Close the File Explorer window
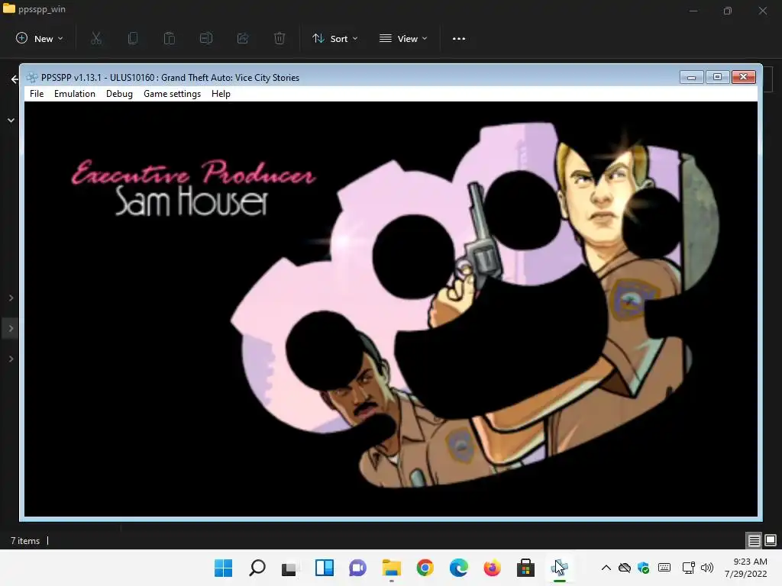 pyautogui.click(x=763, y=11)
